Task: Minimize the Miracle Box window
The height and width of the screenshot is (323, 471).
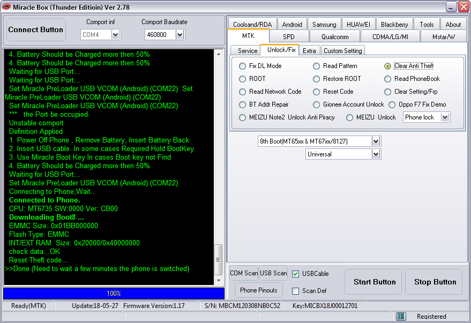Action: click(451, 7)
